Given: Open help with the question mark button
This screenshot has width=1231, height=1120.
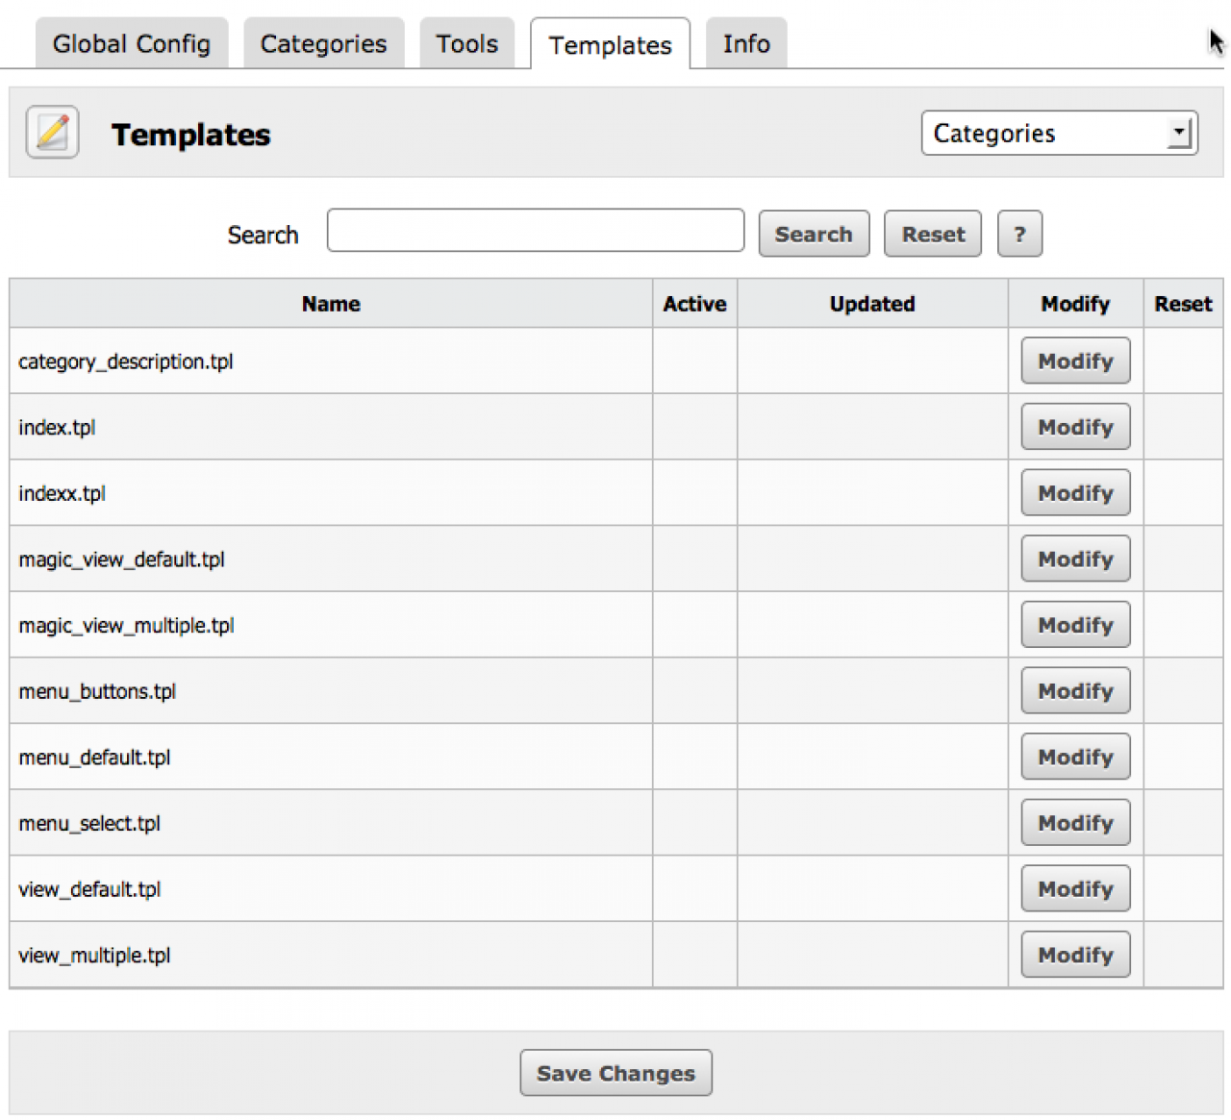Looking at the screenshot, I should (1019, 235).
